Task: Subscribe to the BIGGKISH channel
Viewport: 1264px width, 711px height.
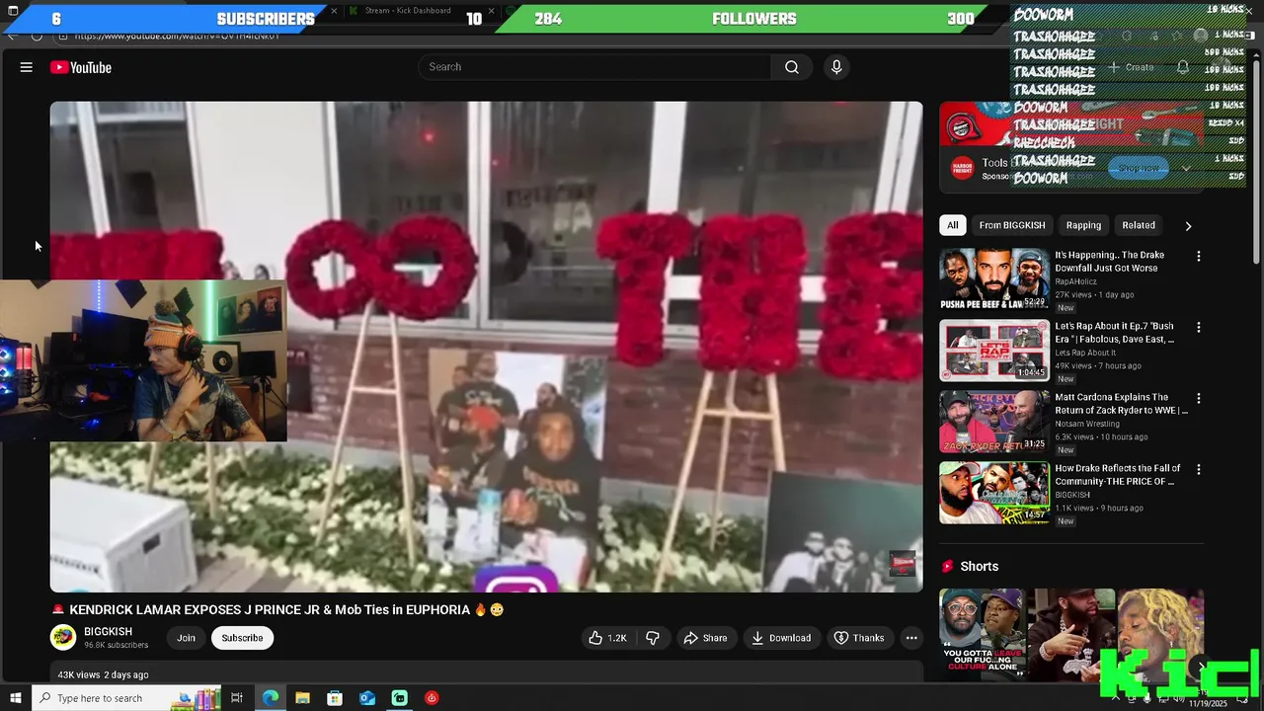Action: (242, 638)
